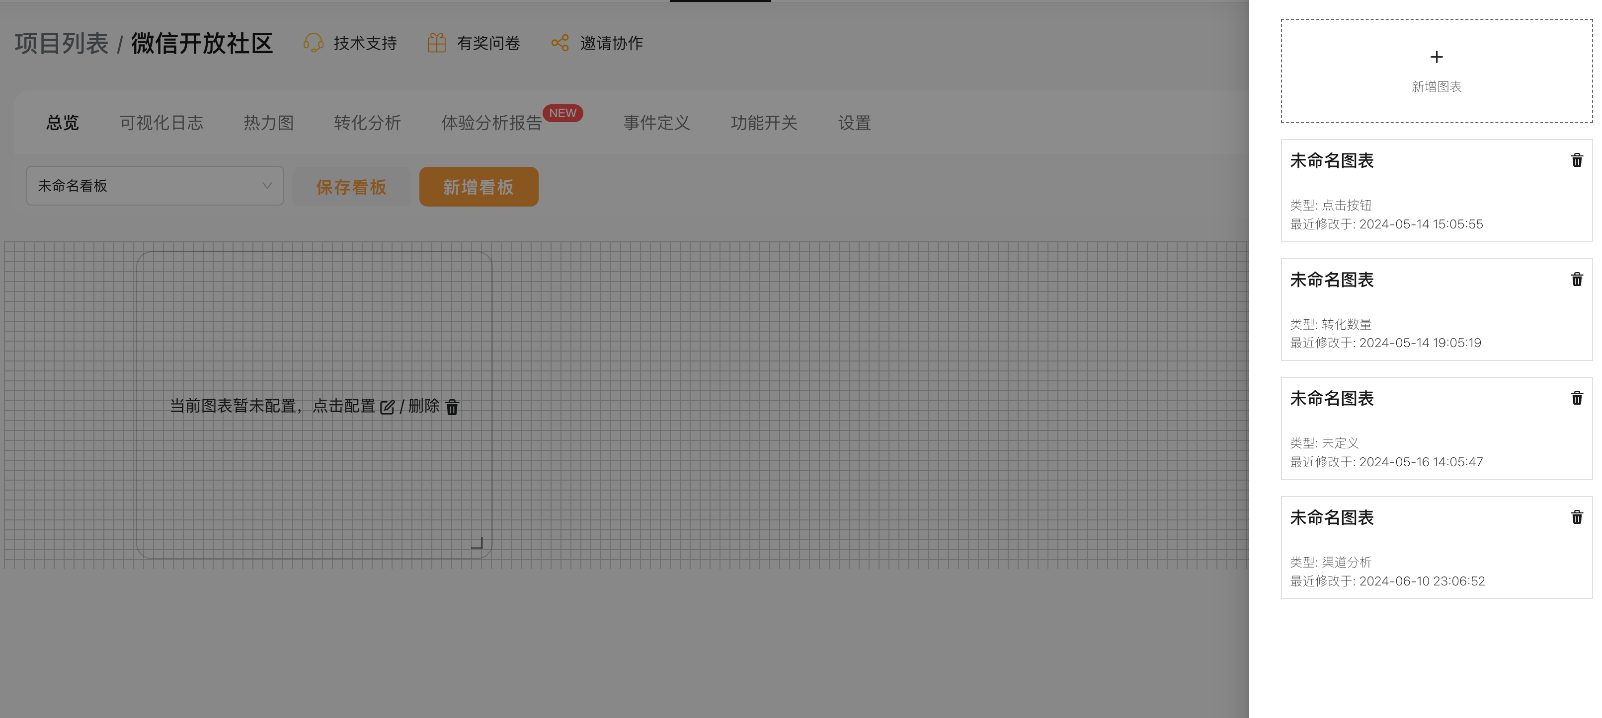Select the chart card modified 2024-05-14 19:05:19
1602x718 pixels.
(x=1437, y=309)
